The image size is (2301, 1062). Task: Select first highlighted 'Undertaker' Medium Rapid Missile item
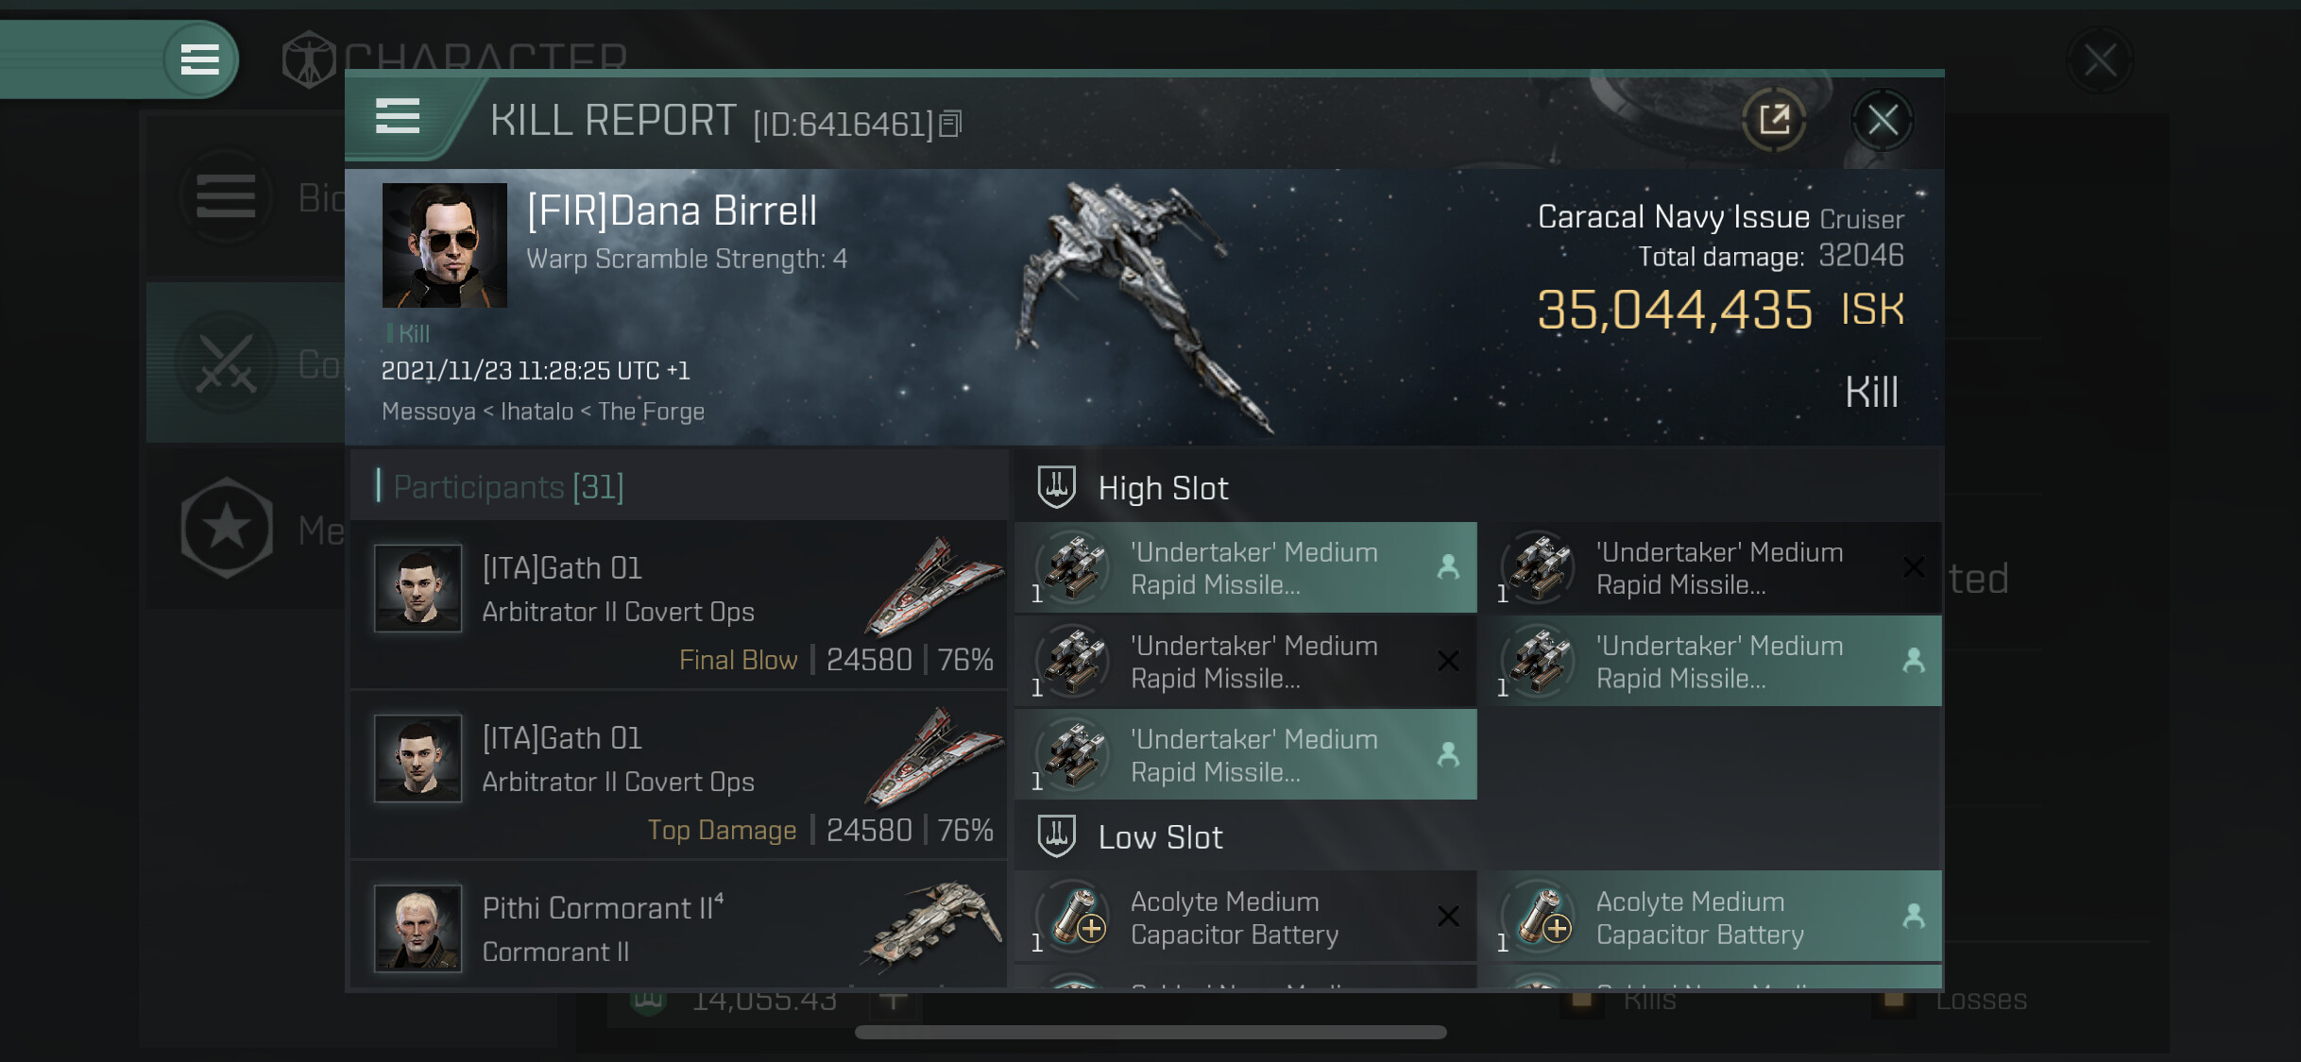pyautogui.click(x=1245, y=567)
